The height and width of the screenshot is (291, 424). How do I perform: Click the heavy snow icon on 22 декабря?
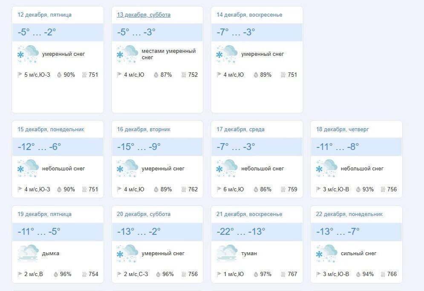click(326, 254)
